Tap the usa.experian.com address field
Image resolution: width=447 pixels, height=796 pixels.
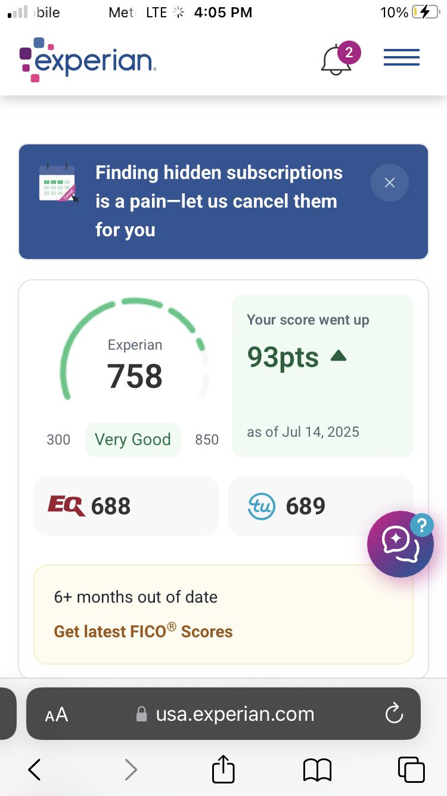pos(235,714)
